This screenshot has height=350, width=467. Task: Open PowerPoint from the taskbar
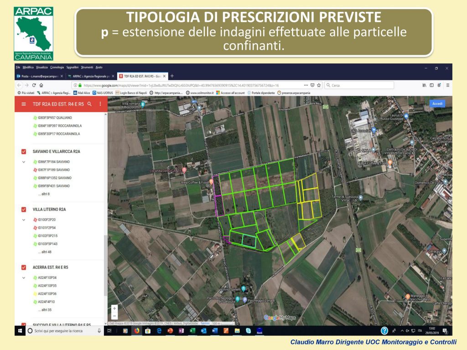[x=170, y=331]
